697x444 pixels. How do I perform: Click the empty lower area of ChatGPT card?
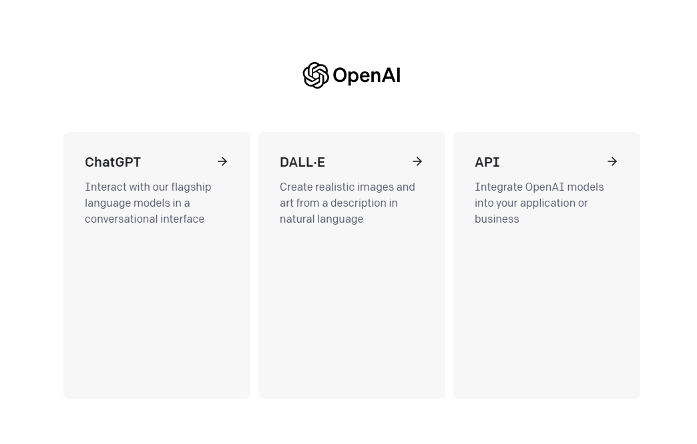[x=157, y=320]
